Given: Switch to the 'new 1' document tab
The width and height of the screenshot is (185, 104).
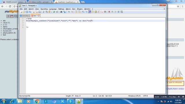Looking at the screenshot, I should click(35, 16).
